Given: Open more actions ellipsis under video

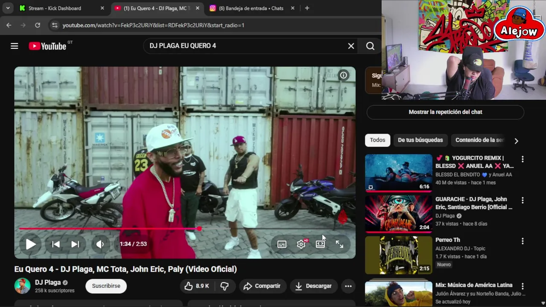Looking at the screenshot, I should [348, 286].
